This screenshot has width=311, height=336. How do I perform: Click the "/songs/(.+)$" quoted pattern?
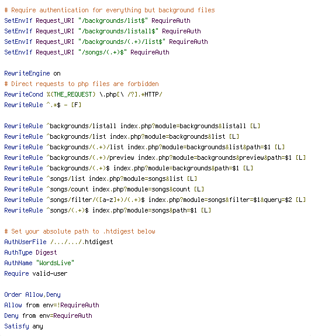(102, 52)
